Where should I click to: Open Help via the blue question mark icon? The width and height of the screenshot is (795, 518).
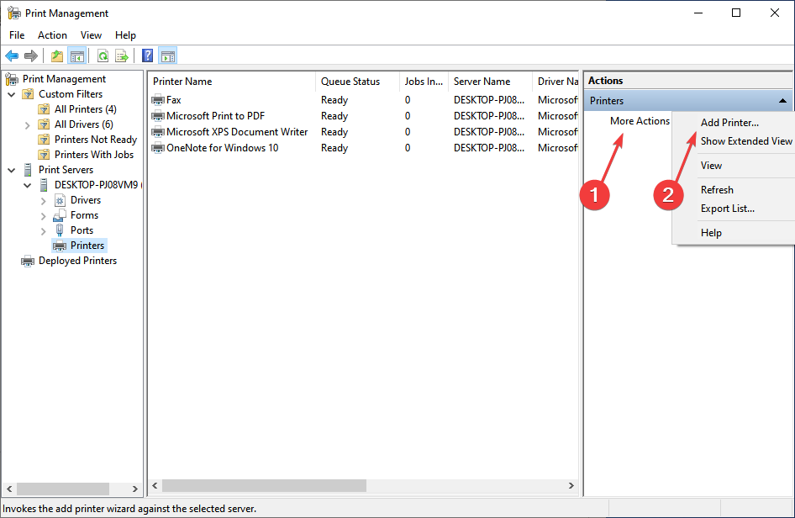[x=148, y=55]
